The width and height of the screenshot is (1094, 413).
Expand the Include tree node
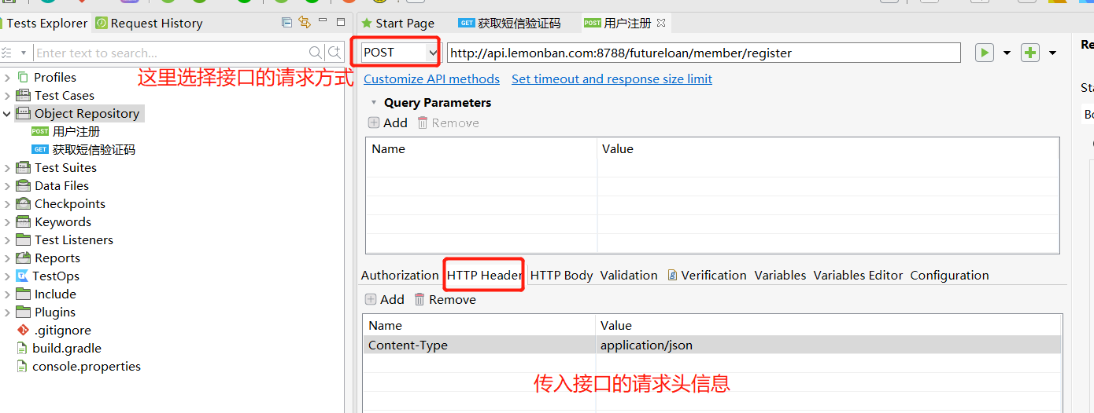click(7, 294)
